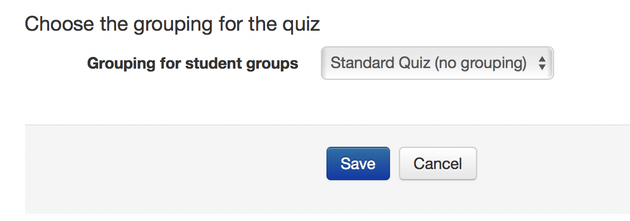This screenshot has width=630, height=221.
Task: Click the 'Choose the grouping for the quiz' heading
Action: click(x=172, y=24)
